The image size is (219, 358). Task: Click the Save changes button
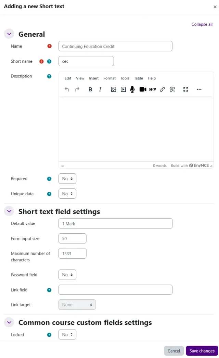pos(202,351)
